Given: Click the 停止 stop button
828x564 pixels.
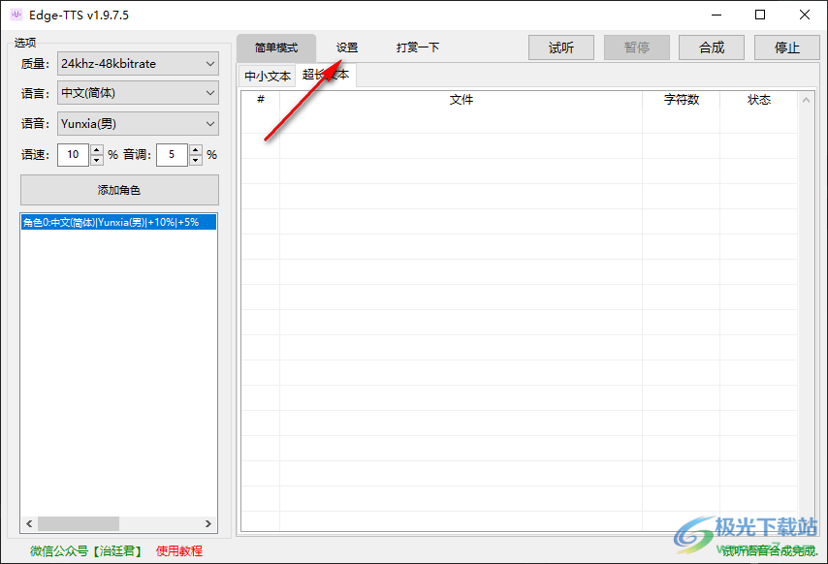Looking at the screenshot, I should click(787, 48).
